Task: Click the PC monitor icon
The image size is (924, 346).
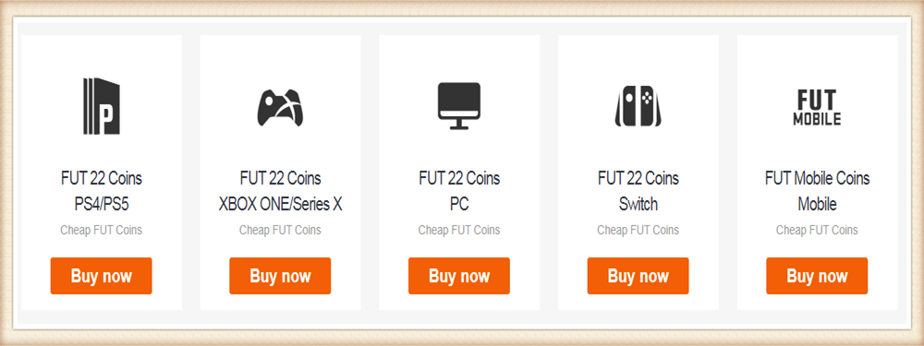Action: 459,106
